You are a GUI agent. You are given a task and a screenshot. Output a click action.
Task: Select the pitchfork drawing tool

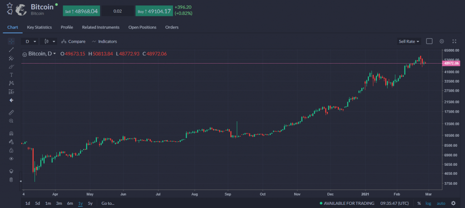[x=11, y=58]
